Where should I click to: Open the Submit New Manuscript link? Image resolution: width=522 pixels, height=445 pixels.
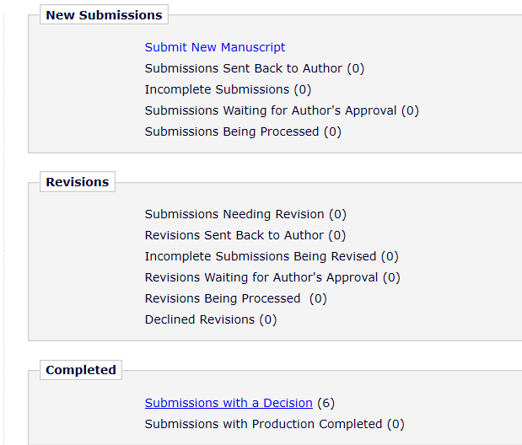coord(215,47)
